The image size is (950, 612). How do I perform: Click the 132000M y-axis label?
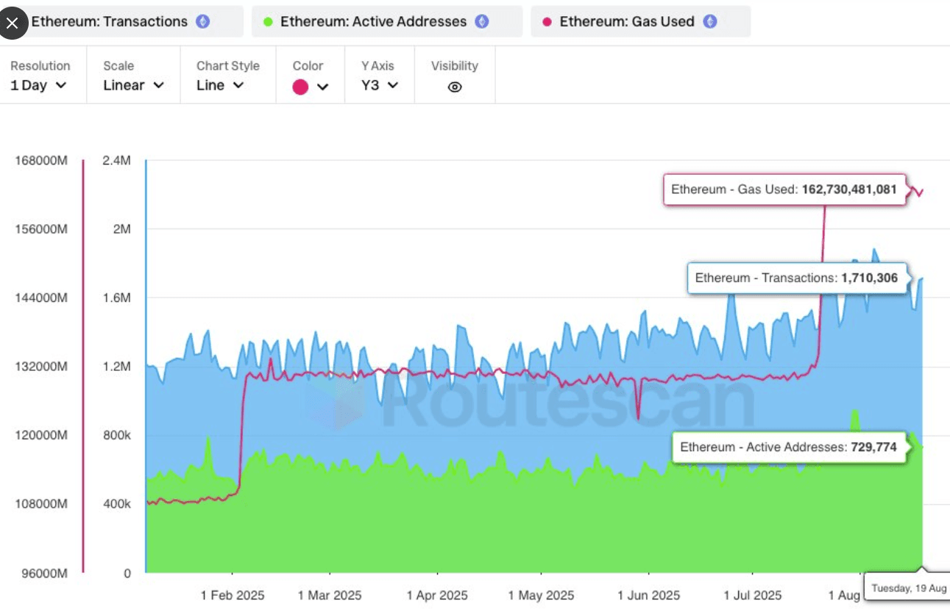click(40, 367)
